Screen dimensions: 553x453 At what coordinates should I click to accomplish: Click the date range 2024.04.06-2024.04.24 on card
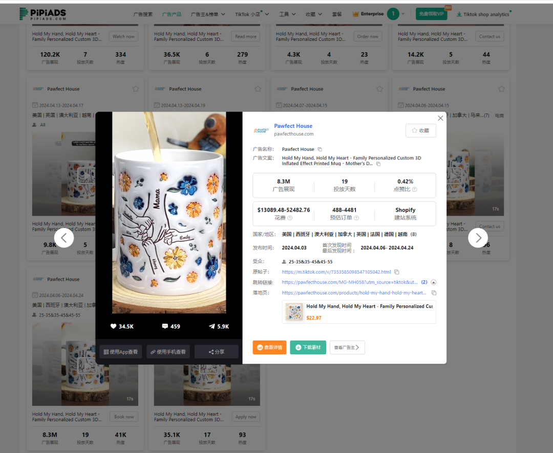coord(61,296)
